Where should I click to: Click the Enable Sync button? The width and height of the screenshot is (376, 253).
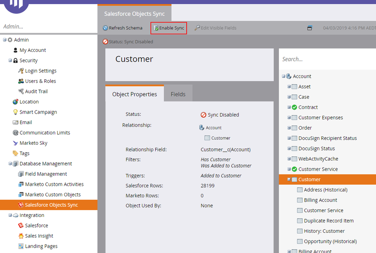coord(169,28)
